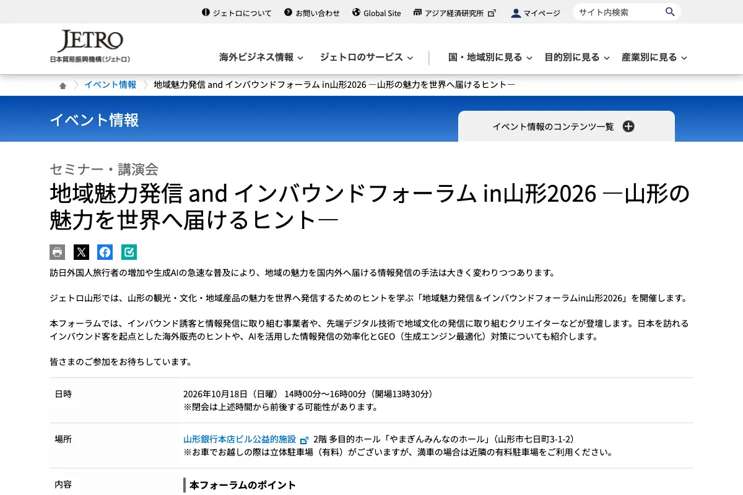Expand 目的別に見る menu
The height and width of the screenshot is (495, 743).
(578, 57)
